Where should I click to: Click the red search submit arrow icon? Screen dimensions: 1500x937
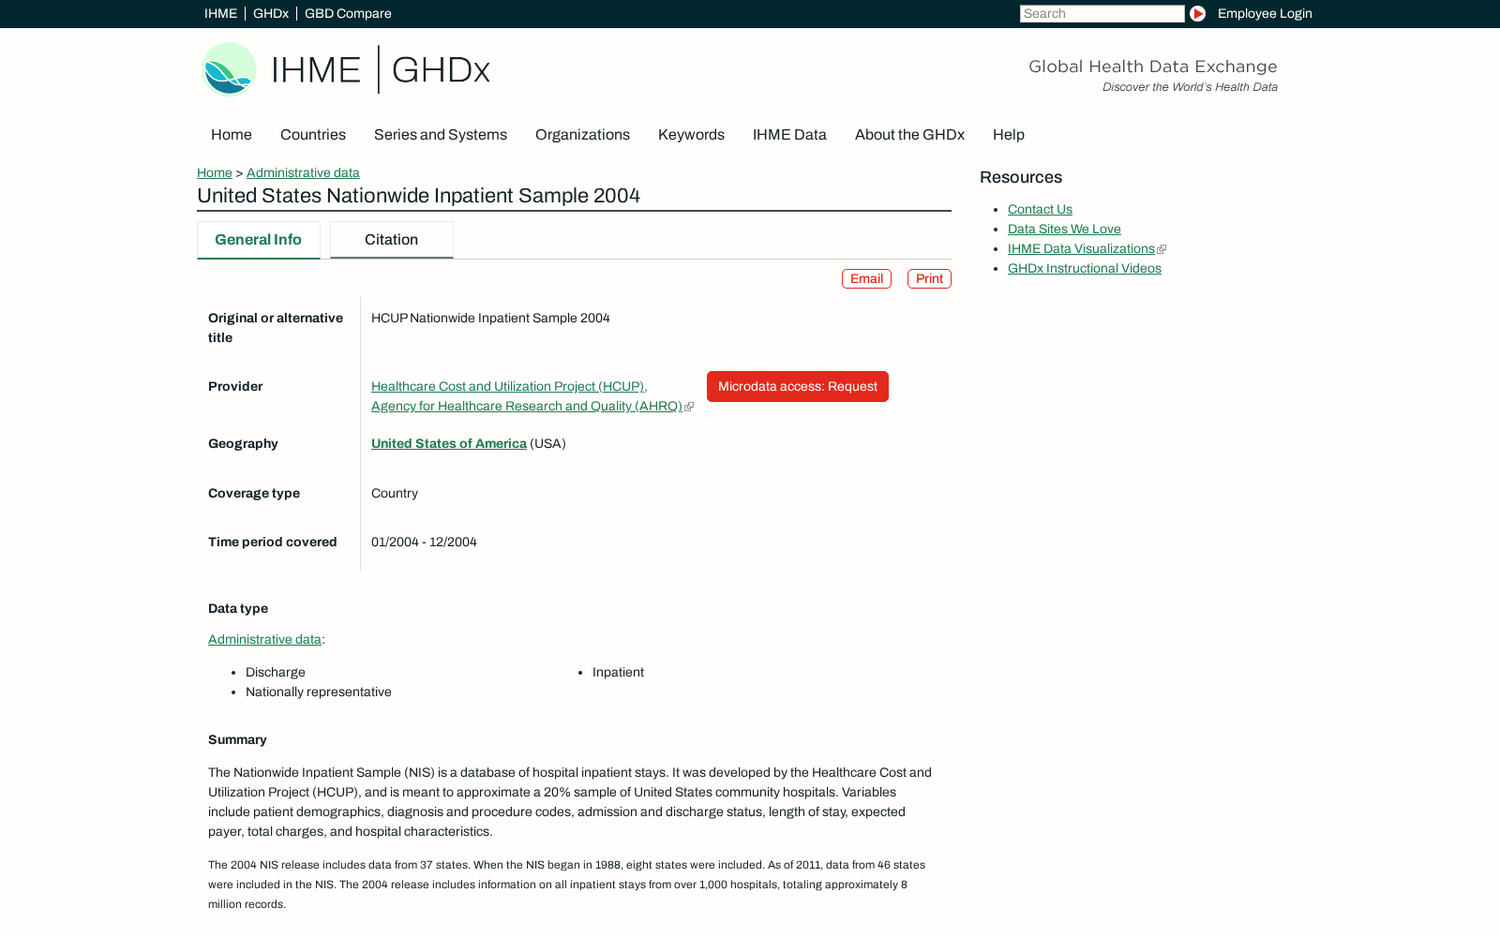(x=1197, y=13)
